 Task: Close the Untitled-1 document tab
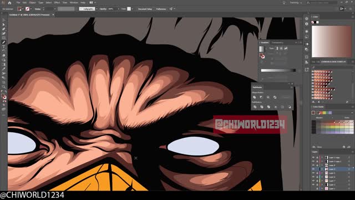coord(53,15)
